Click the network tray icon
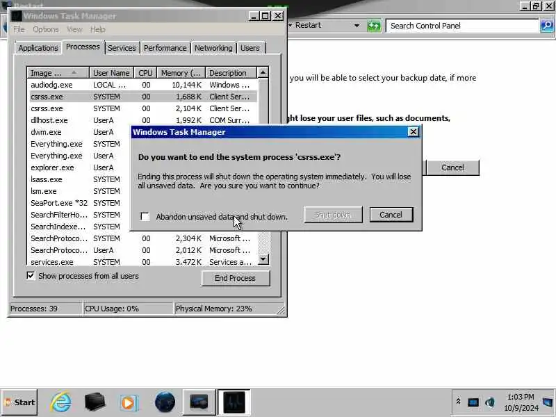The width and height of the screenshot is (556, 417). [473, 402]
